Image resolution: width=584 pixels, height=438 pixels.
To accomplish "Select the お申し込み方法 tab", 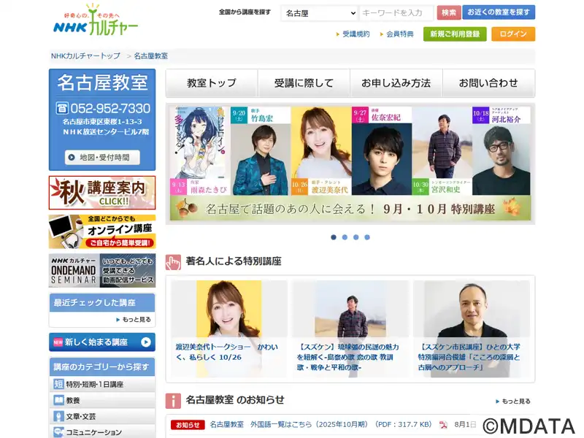I will tap(396, 83).
